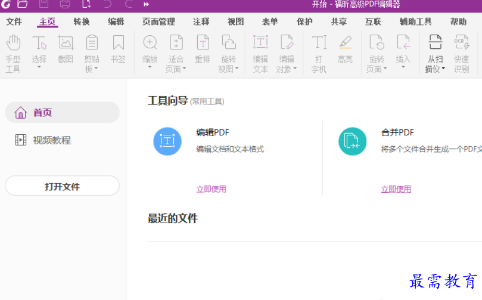Open the Accessibility (辅助工具) tab
The image size is (482, 300).
(x=416, y=21)
